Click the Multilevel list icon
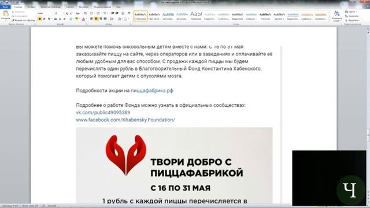Viewport: 370px width, 208px height. click(x=105, y=13)
